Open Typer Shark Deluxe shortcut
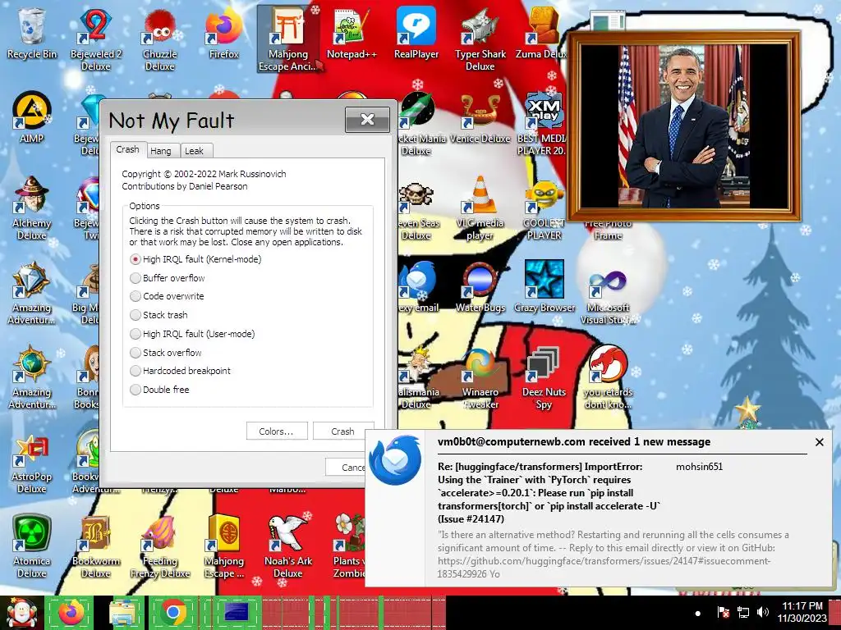This screenshot has width=841, height=630. point(480,39)
